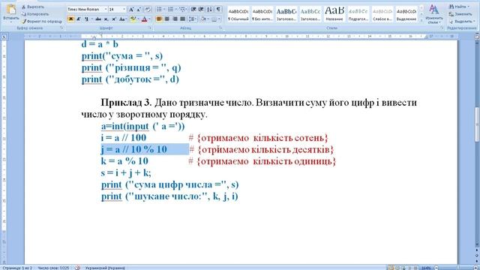This screenshot has width=480, height=270.
Task: Click the Вставить (Paste) icon
Action: (11, 10)
